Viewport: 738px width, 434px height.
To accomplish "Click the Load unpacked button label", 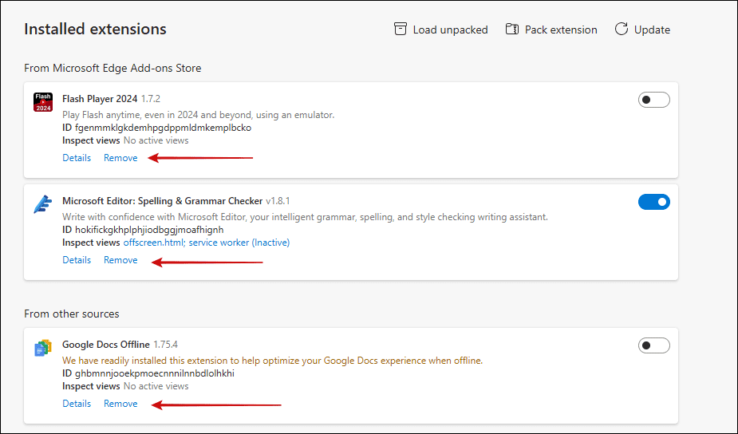I will (x=451, y=30).
